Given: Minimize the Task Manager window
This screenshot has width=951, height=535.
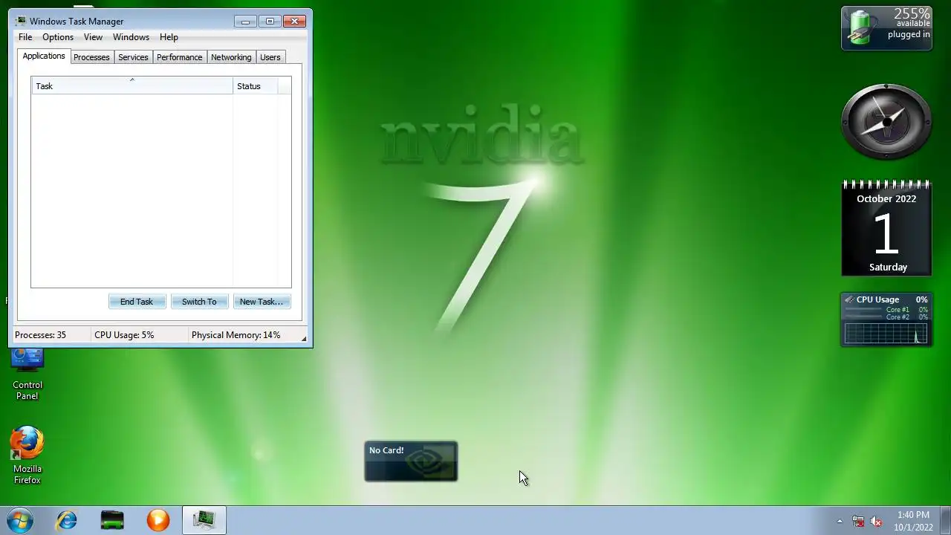Looking at the screenshot, I should 245,21.
